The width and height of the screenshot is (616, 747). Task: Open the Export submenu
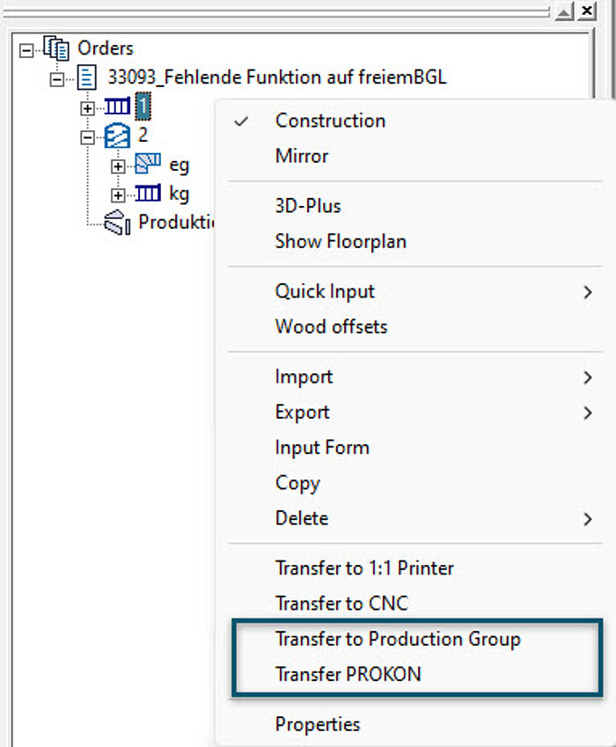[302, 412]
